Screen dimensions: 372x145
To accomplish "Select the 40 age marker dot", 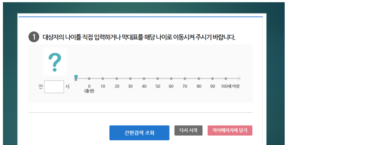I will (144, 79).
